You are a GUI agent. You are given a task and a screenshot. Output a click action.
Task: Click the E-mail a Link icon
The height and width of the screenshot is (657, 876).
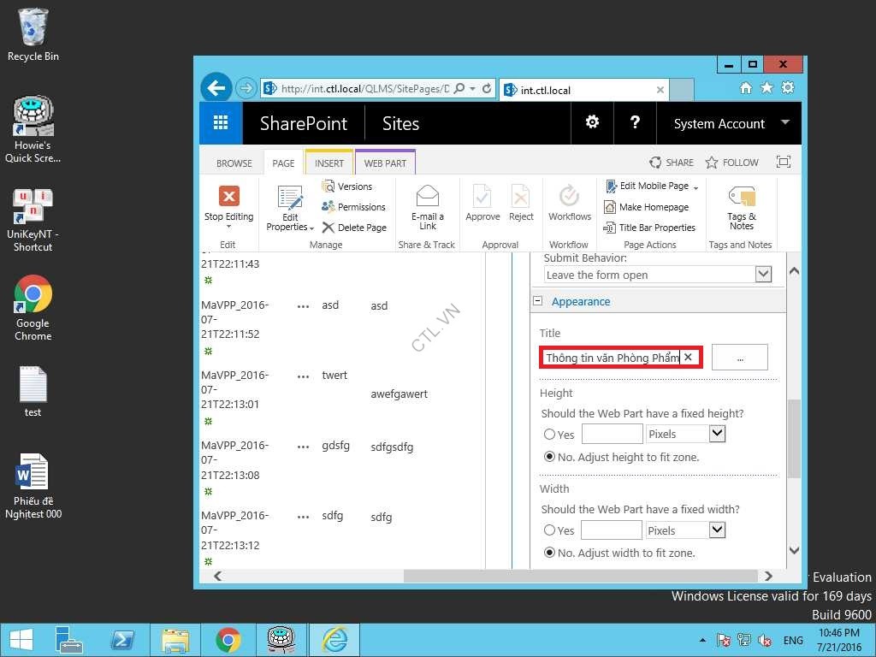pos(428,198)
